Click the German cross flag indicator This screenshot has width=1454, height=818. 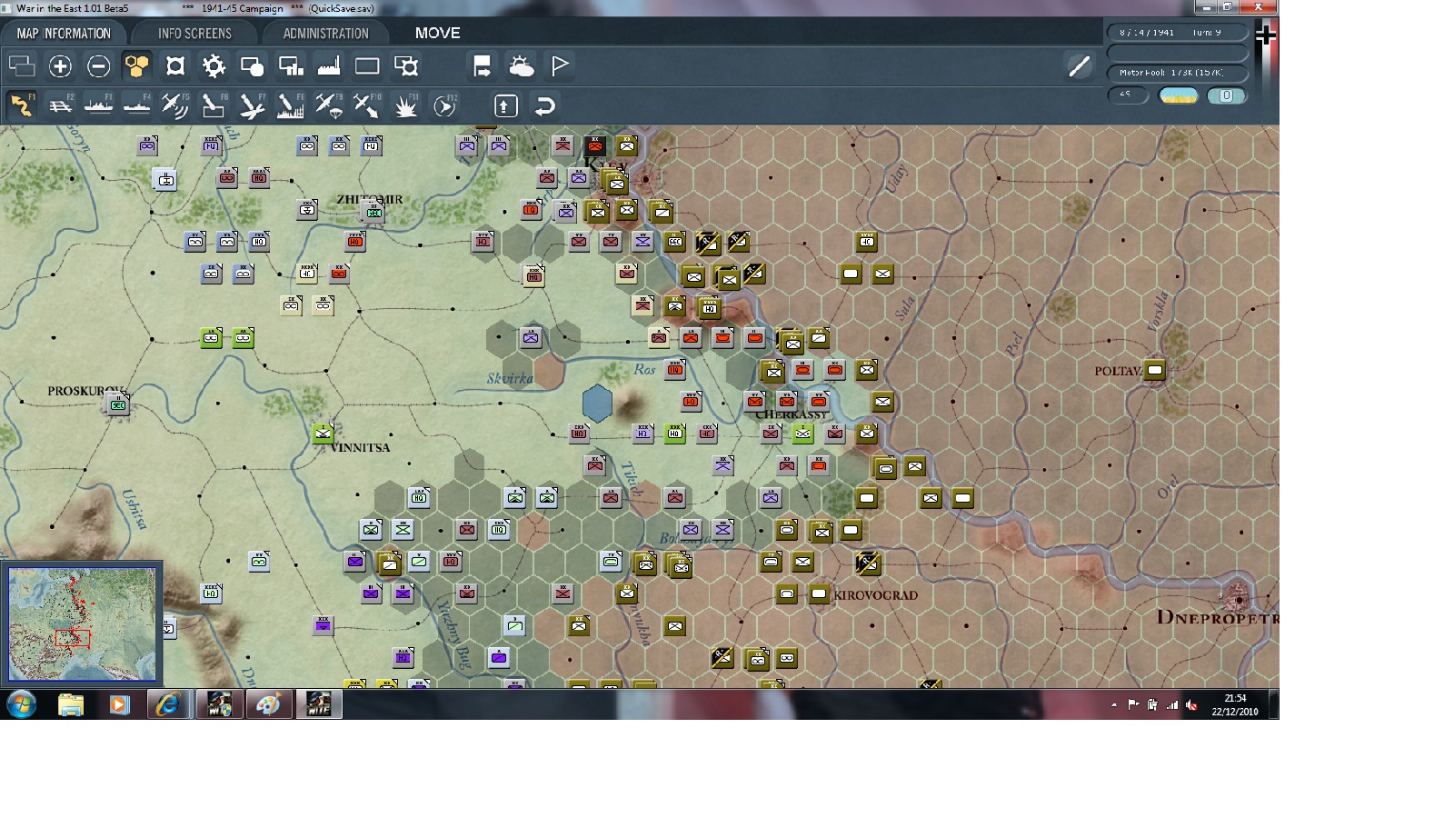[1265, 35]
